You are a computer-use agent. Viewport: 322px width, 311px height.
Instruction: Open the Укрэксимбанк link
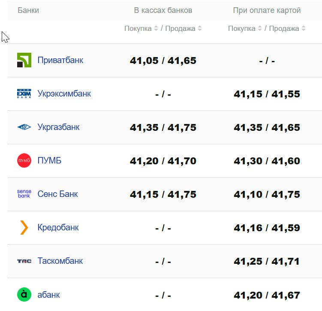point(64,94)
